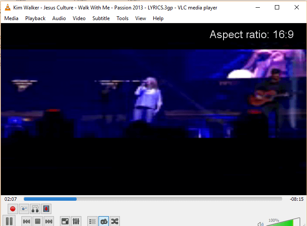Toggle the A-B loop button
307x226 pixels.
tap(35, 209)
